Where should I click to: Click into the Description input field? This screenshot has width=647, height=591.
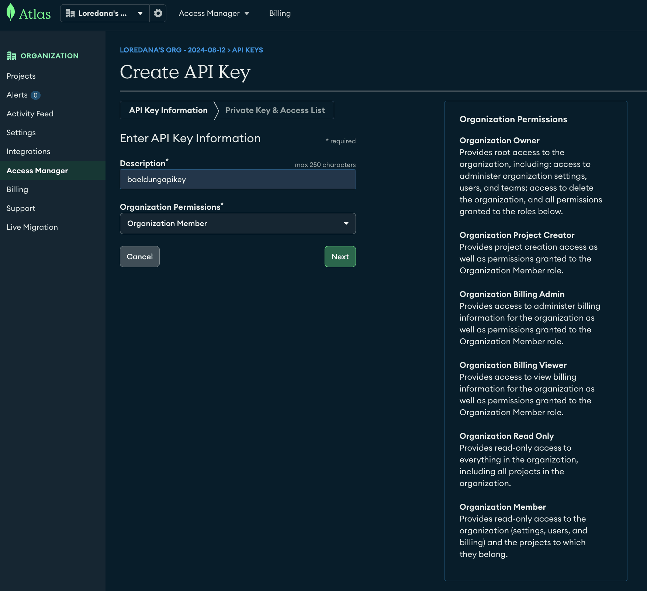[238, 179]
